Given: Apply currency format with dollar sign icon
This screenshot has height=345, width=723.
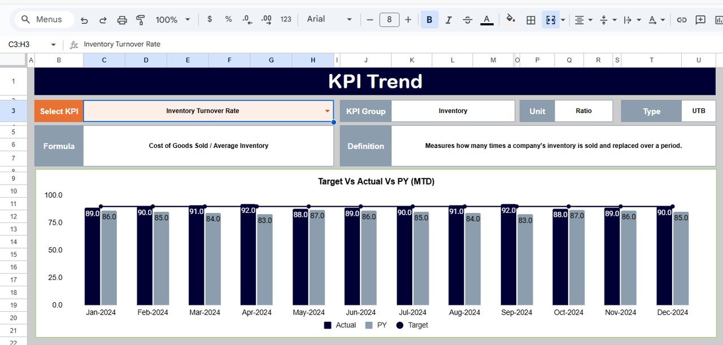Looking at the screenshot, I should [x=209, y=19].
